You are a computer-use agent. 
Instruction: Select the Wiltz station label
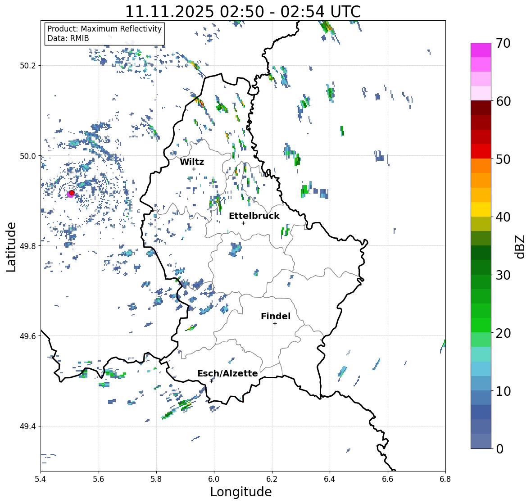coord(192,162)
